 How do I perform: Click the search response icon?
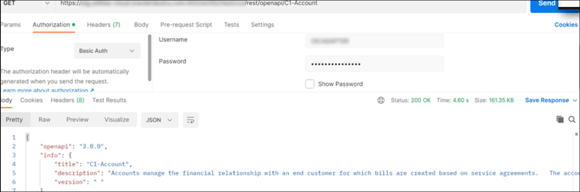coord(572,120)
